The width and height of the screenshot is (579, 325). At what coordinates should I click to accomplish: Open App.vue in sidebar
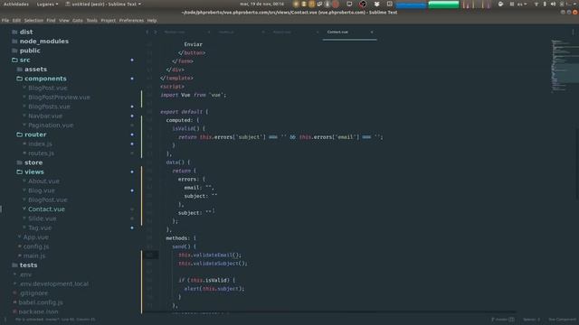36,237
